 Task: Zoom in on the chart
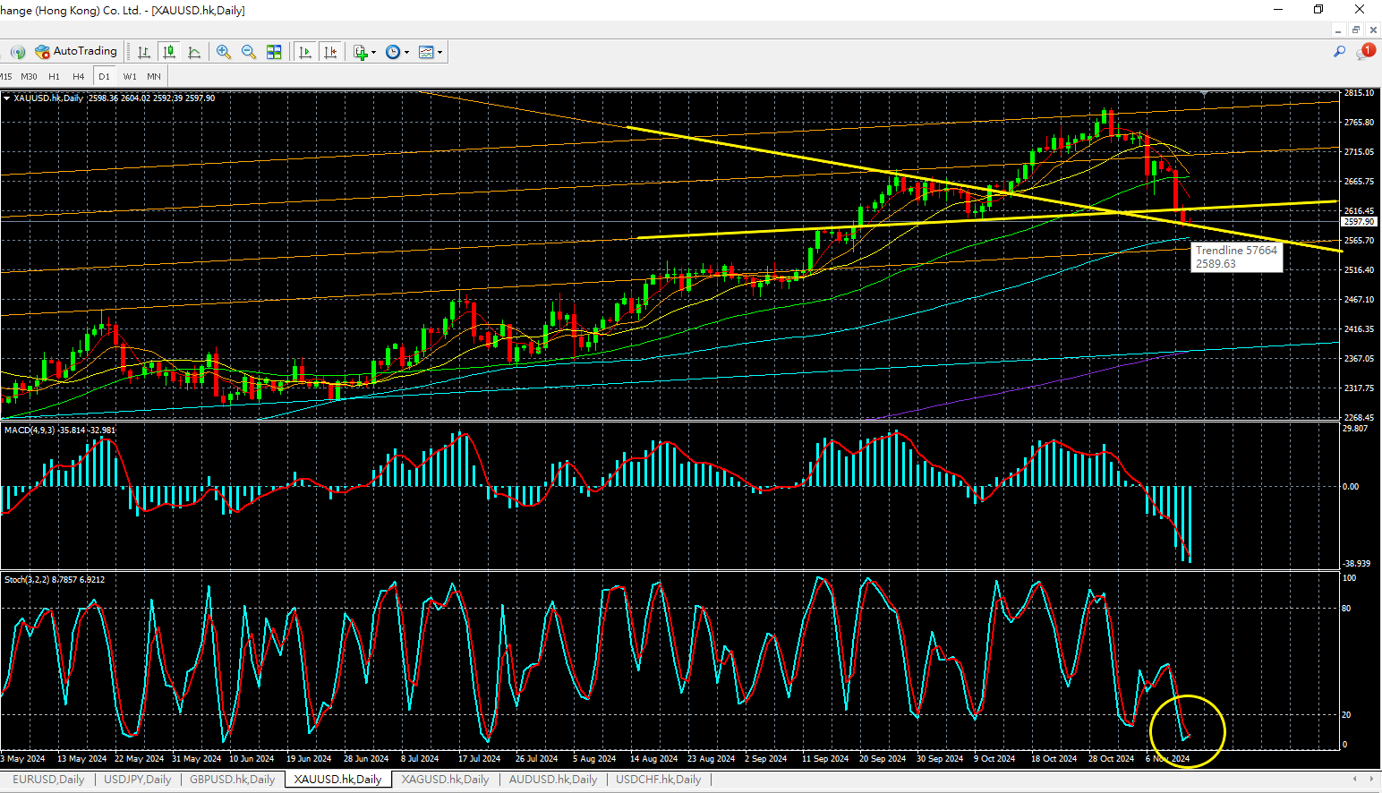point(224,52)
